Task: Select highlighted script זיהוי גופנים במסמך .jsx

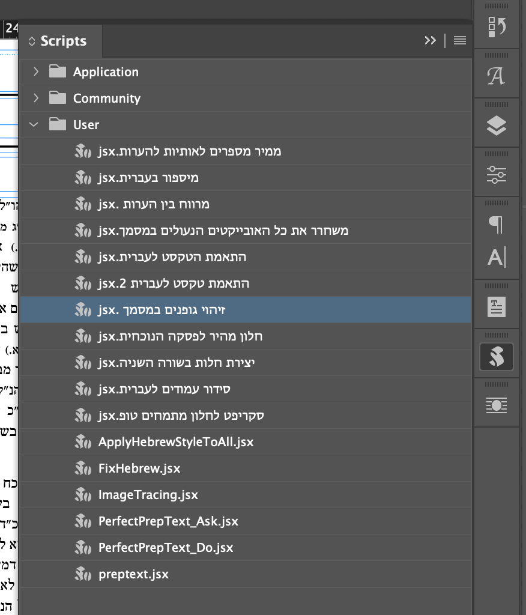Action: point(246,310)
